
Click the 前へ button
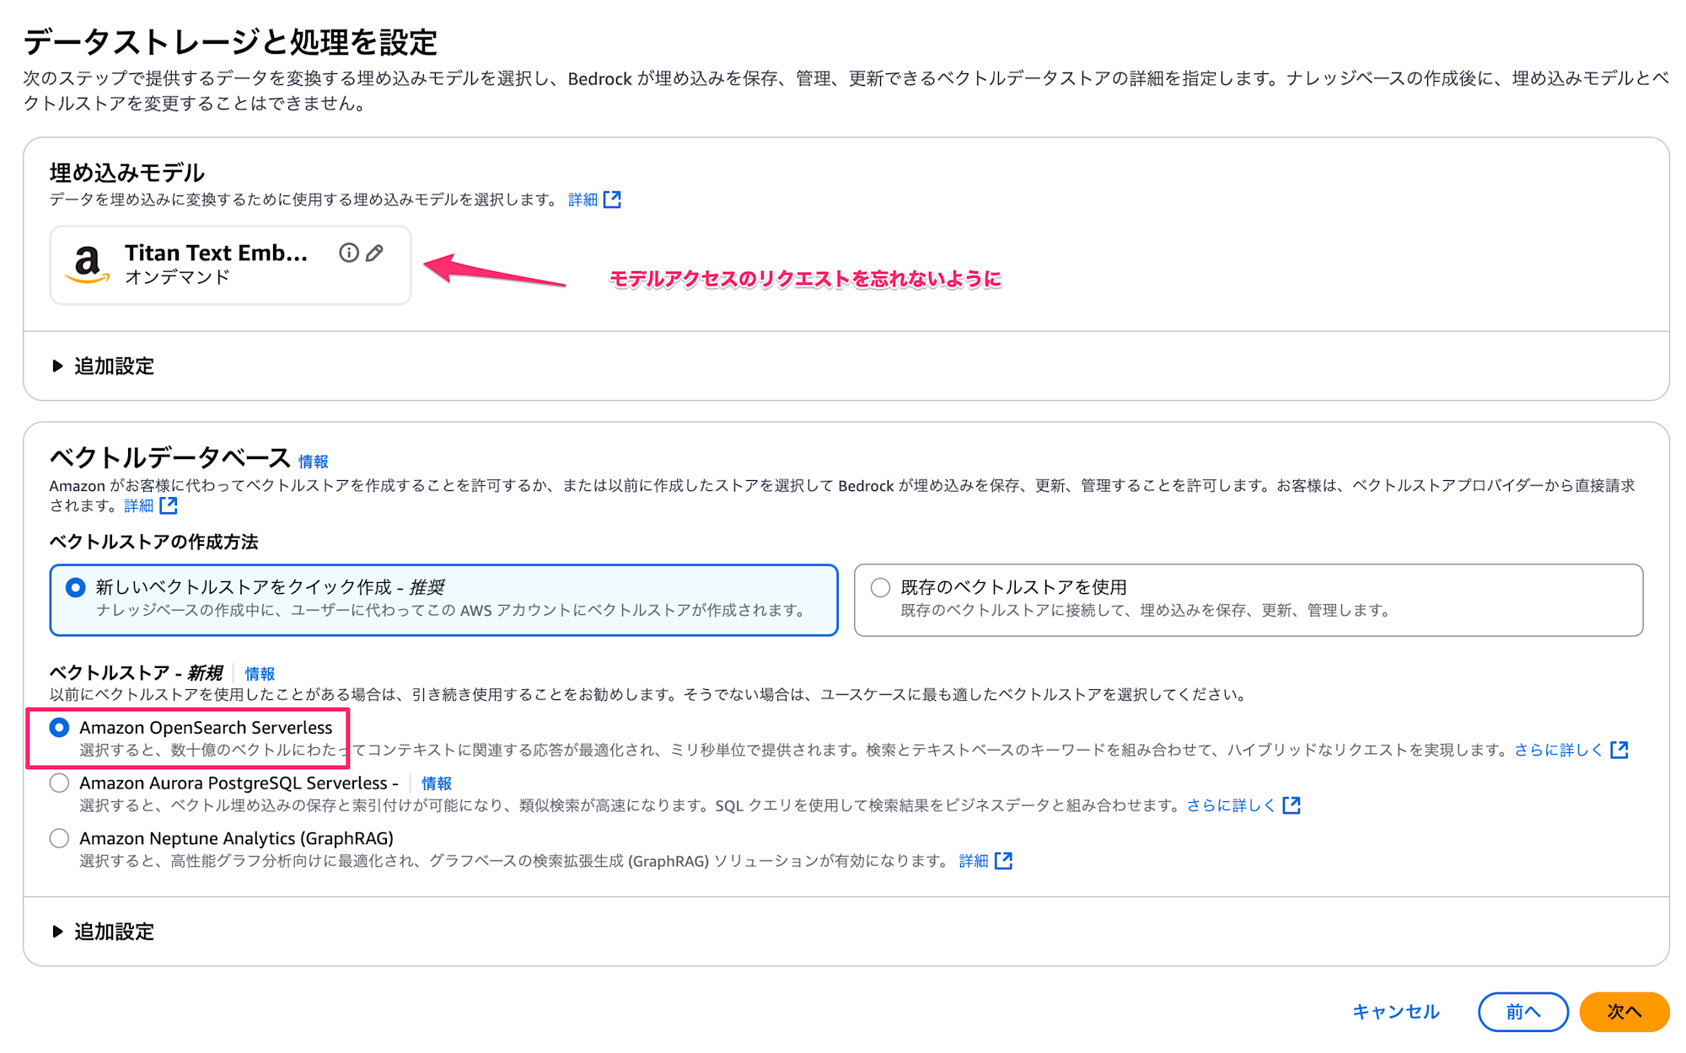[x=1522, y=1012]
